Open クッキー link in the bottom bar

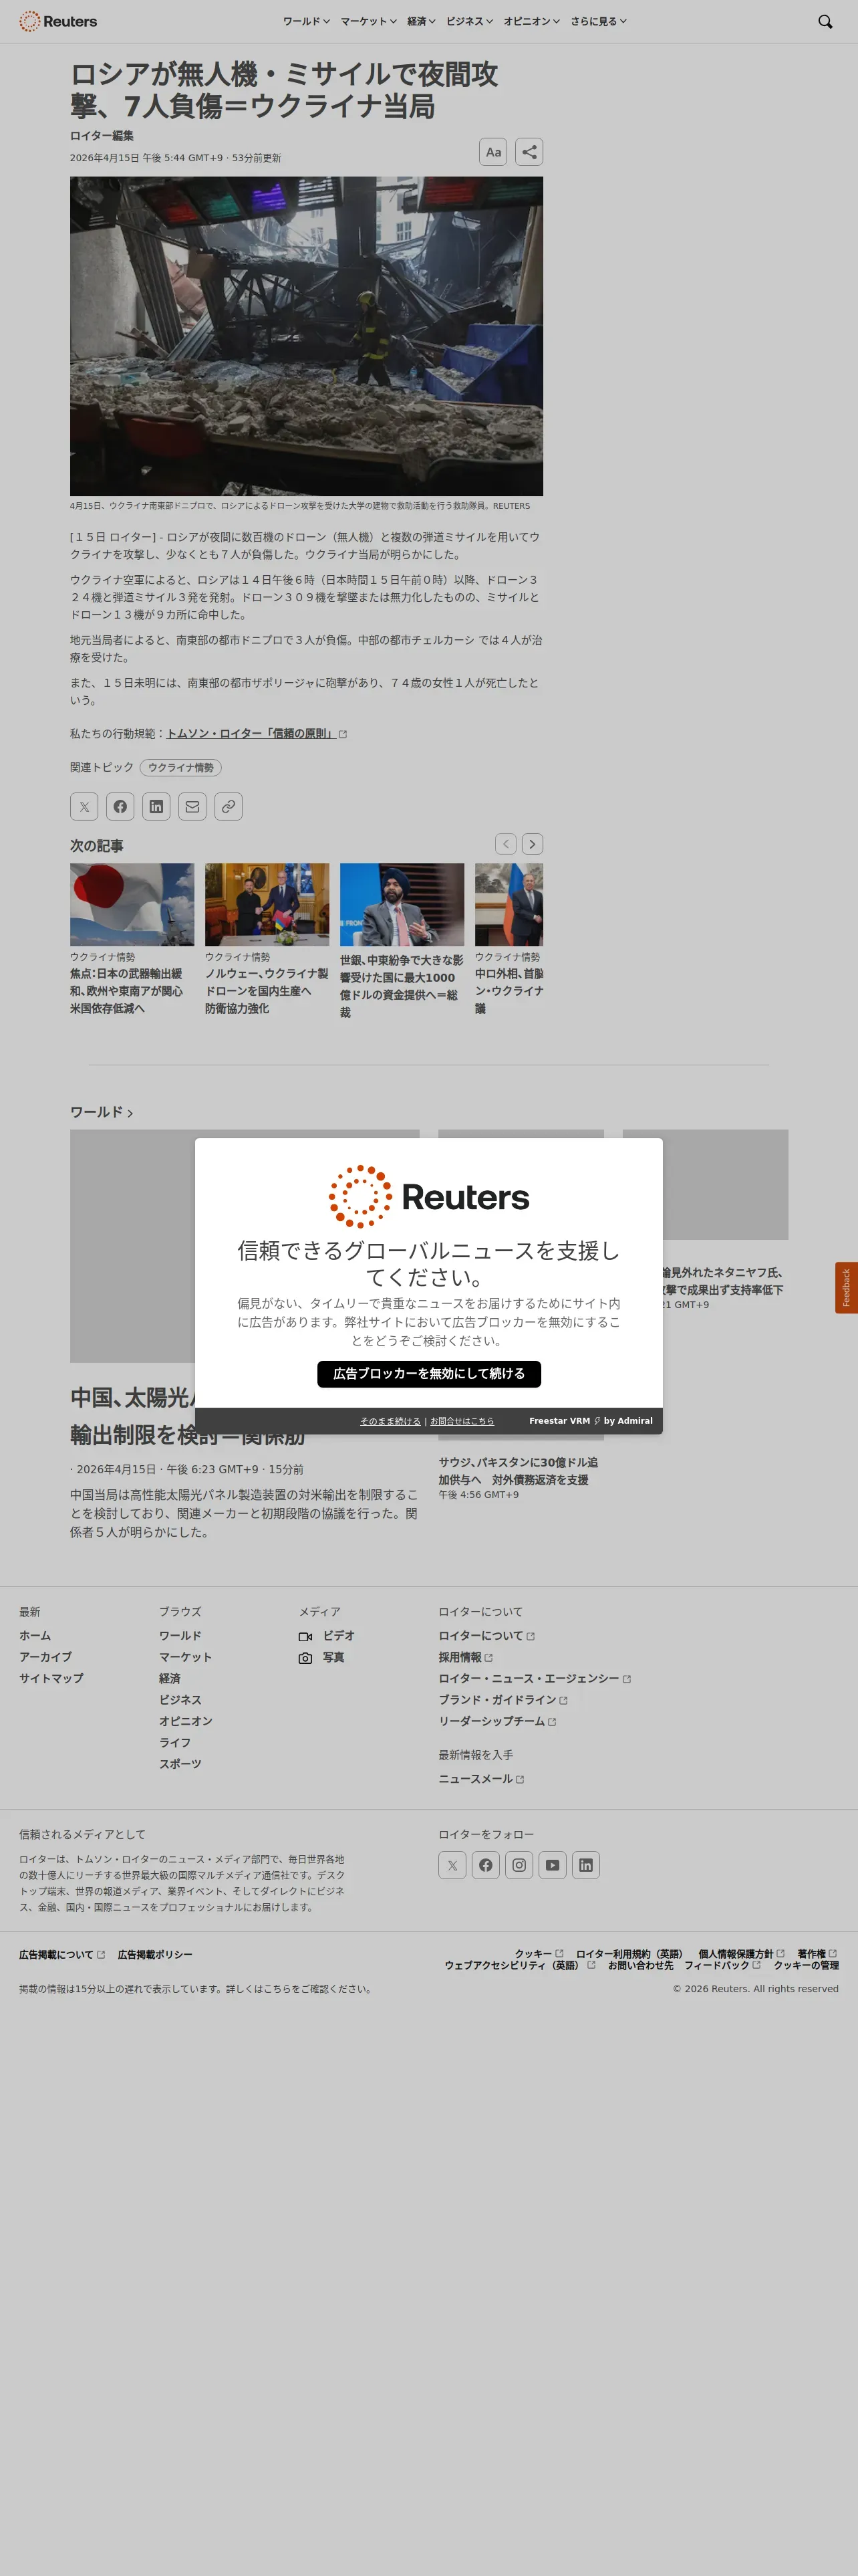pos(539,1953)
